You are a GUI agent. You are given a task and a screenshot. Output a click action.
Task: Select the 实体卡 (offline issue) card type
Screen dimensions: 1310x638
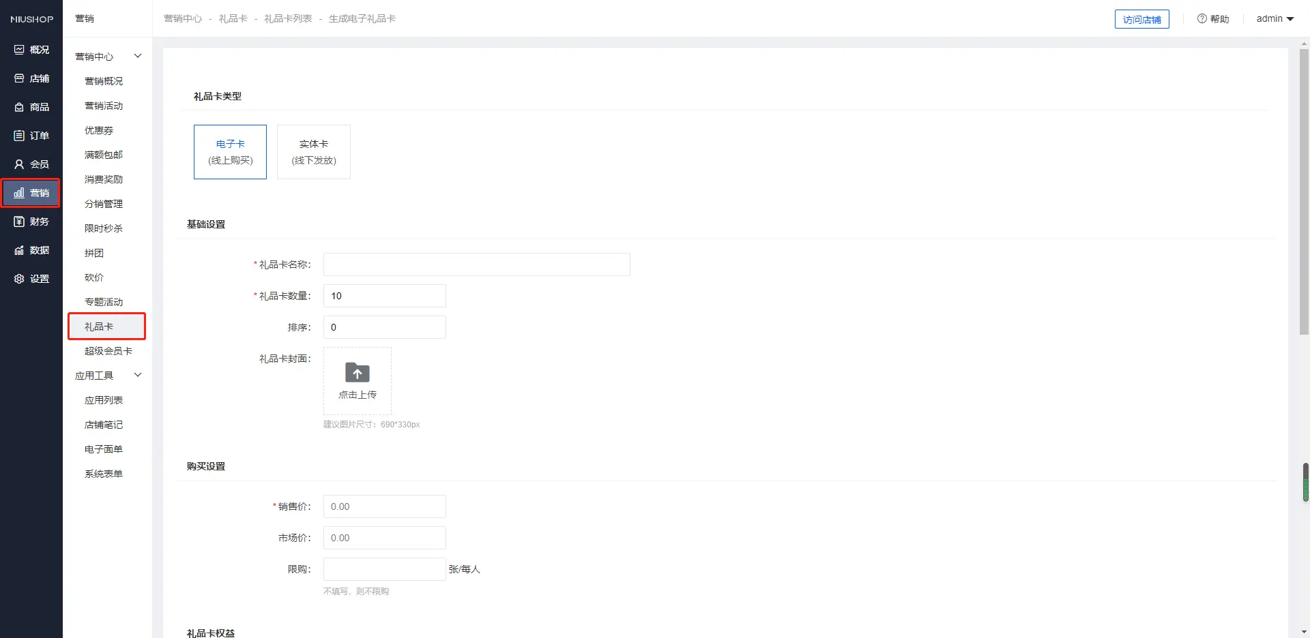coord(314,152)
